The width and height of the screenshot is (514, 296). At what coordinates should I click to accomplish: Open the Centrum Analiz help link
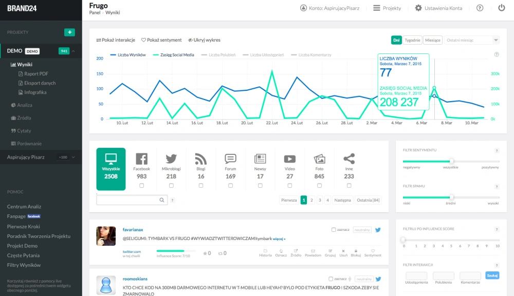click(x=24, y=207)
